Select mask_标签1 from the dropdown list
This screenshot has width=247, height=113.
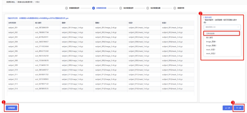pos(222,50)
